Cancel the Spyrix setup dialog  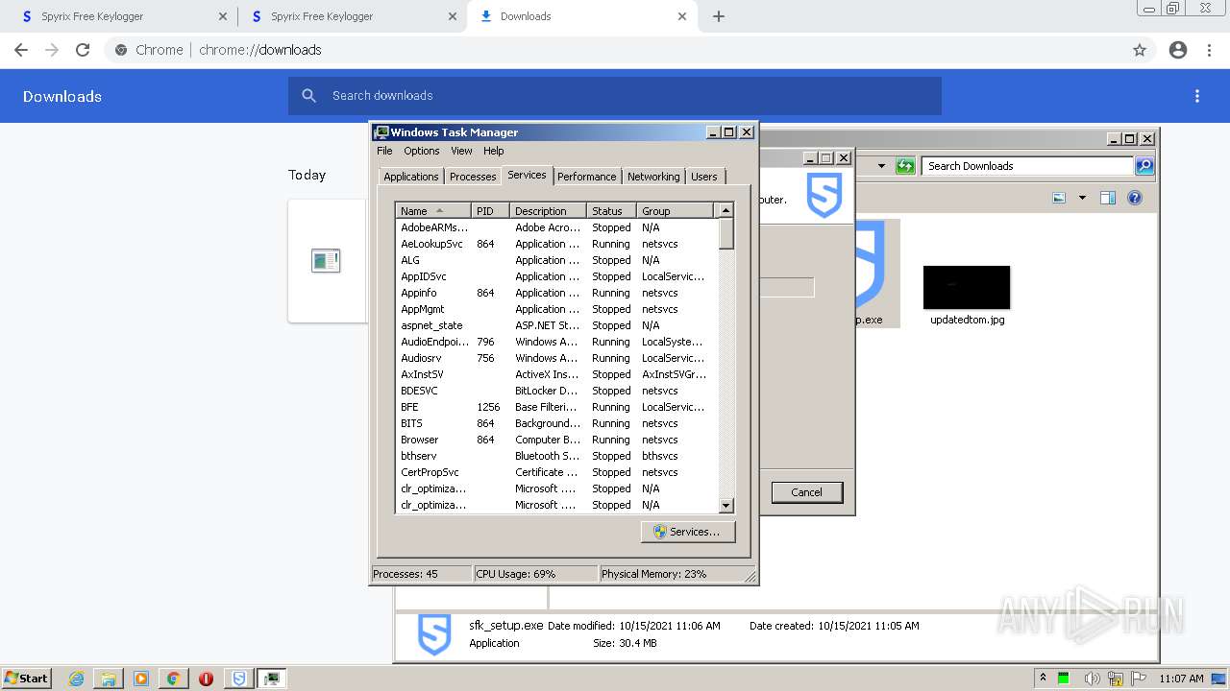coord(806,492)
